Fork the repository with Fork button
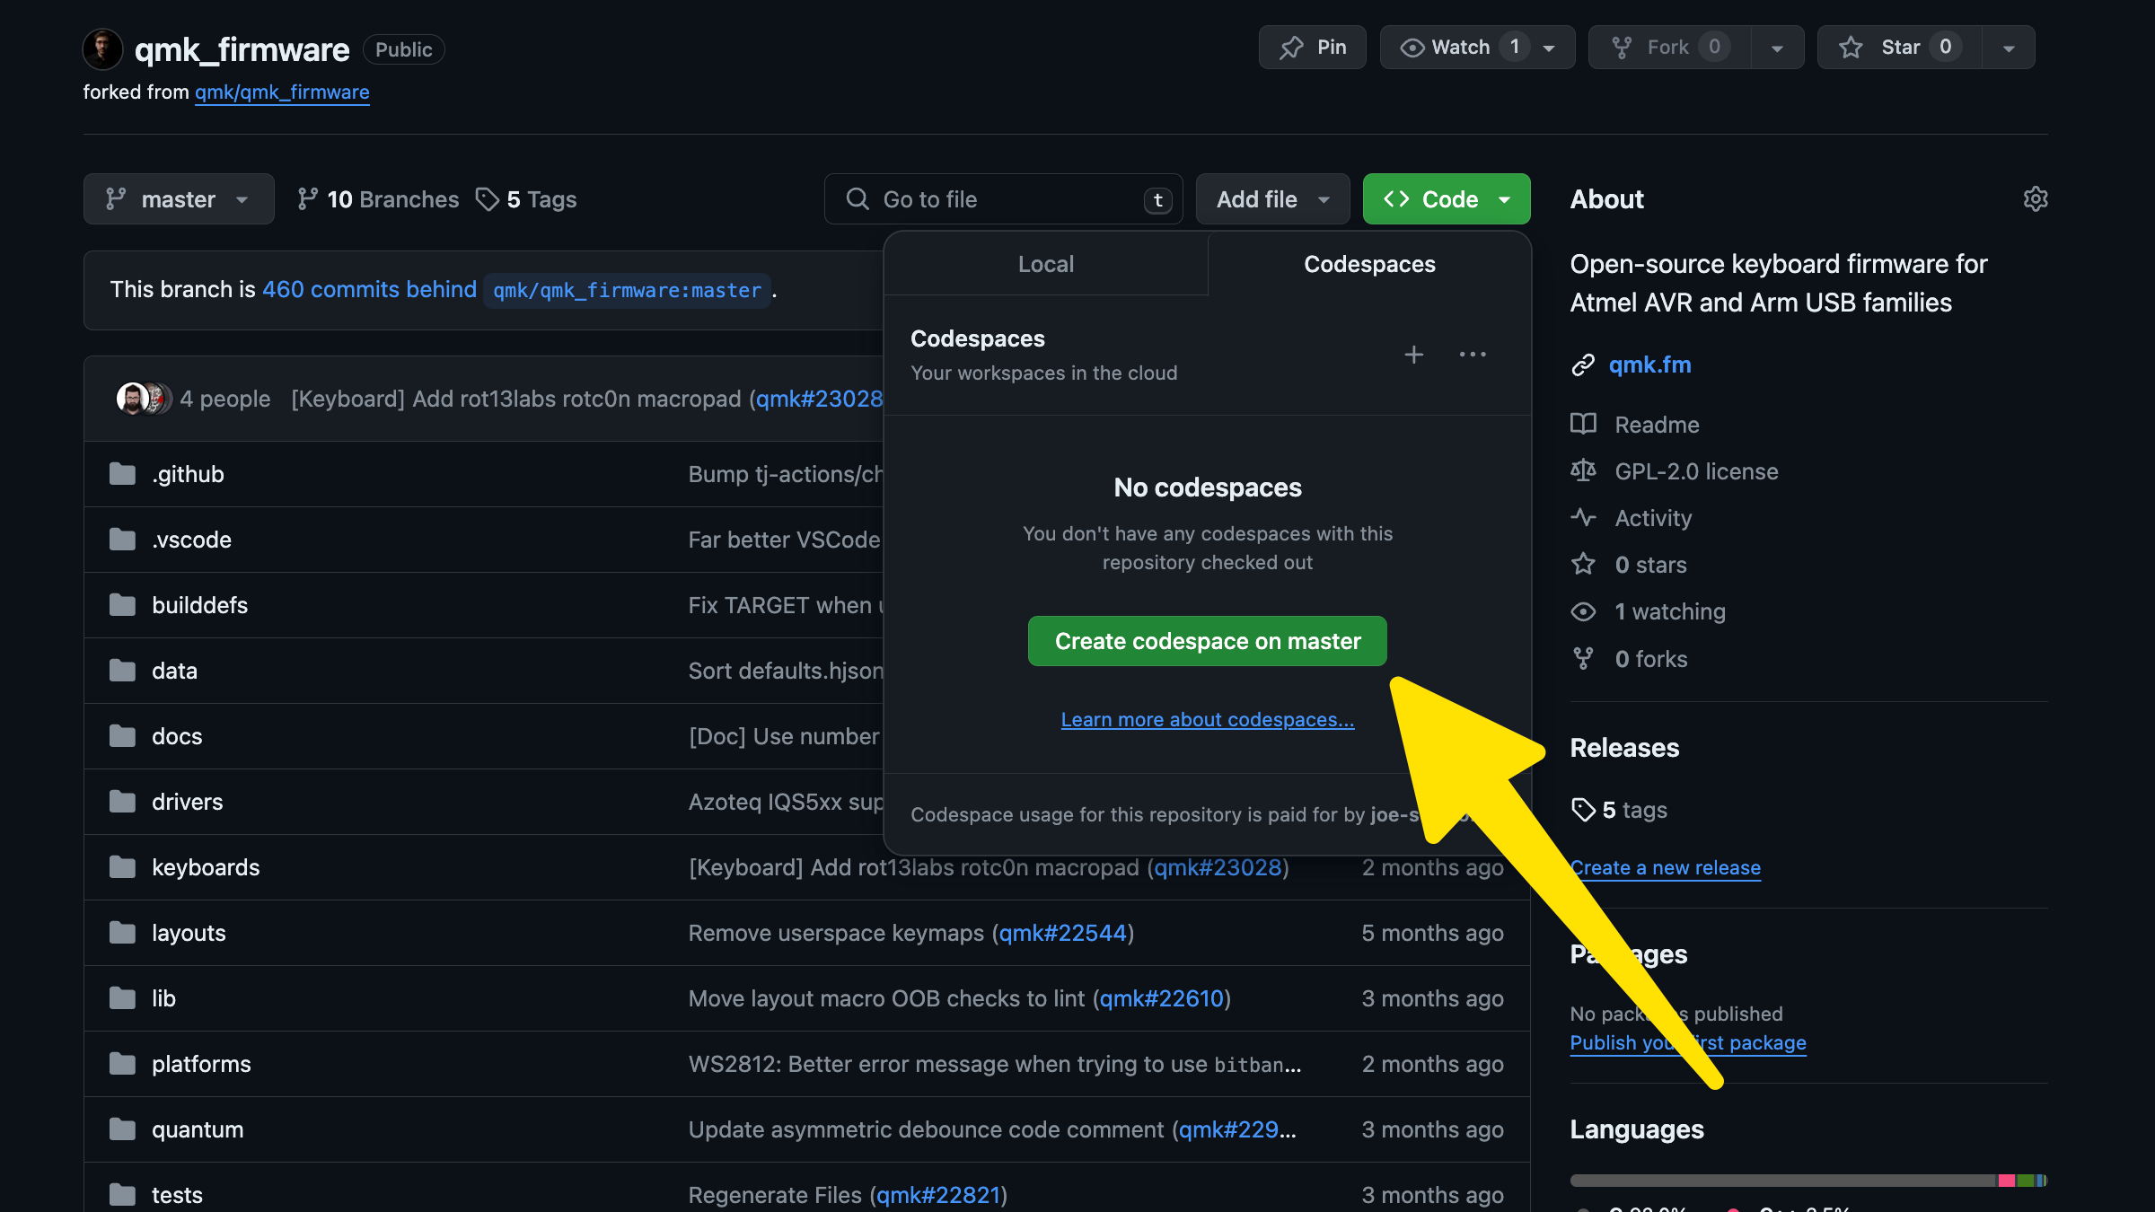The image size is (2155, 1212). click(1669, 48)
